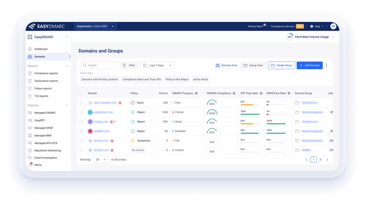Apply Policy is Not Reject filter
This screenshot has width=365, height=204.
coord(177,79)
